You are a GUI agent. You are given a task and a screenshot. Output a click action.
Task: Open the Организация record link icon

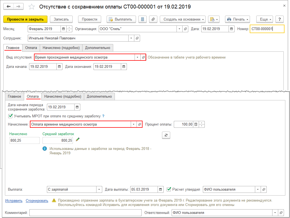[185, 29]
